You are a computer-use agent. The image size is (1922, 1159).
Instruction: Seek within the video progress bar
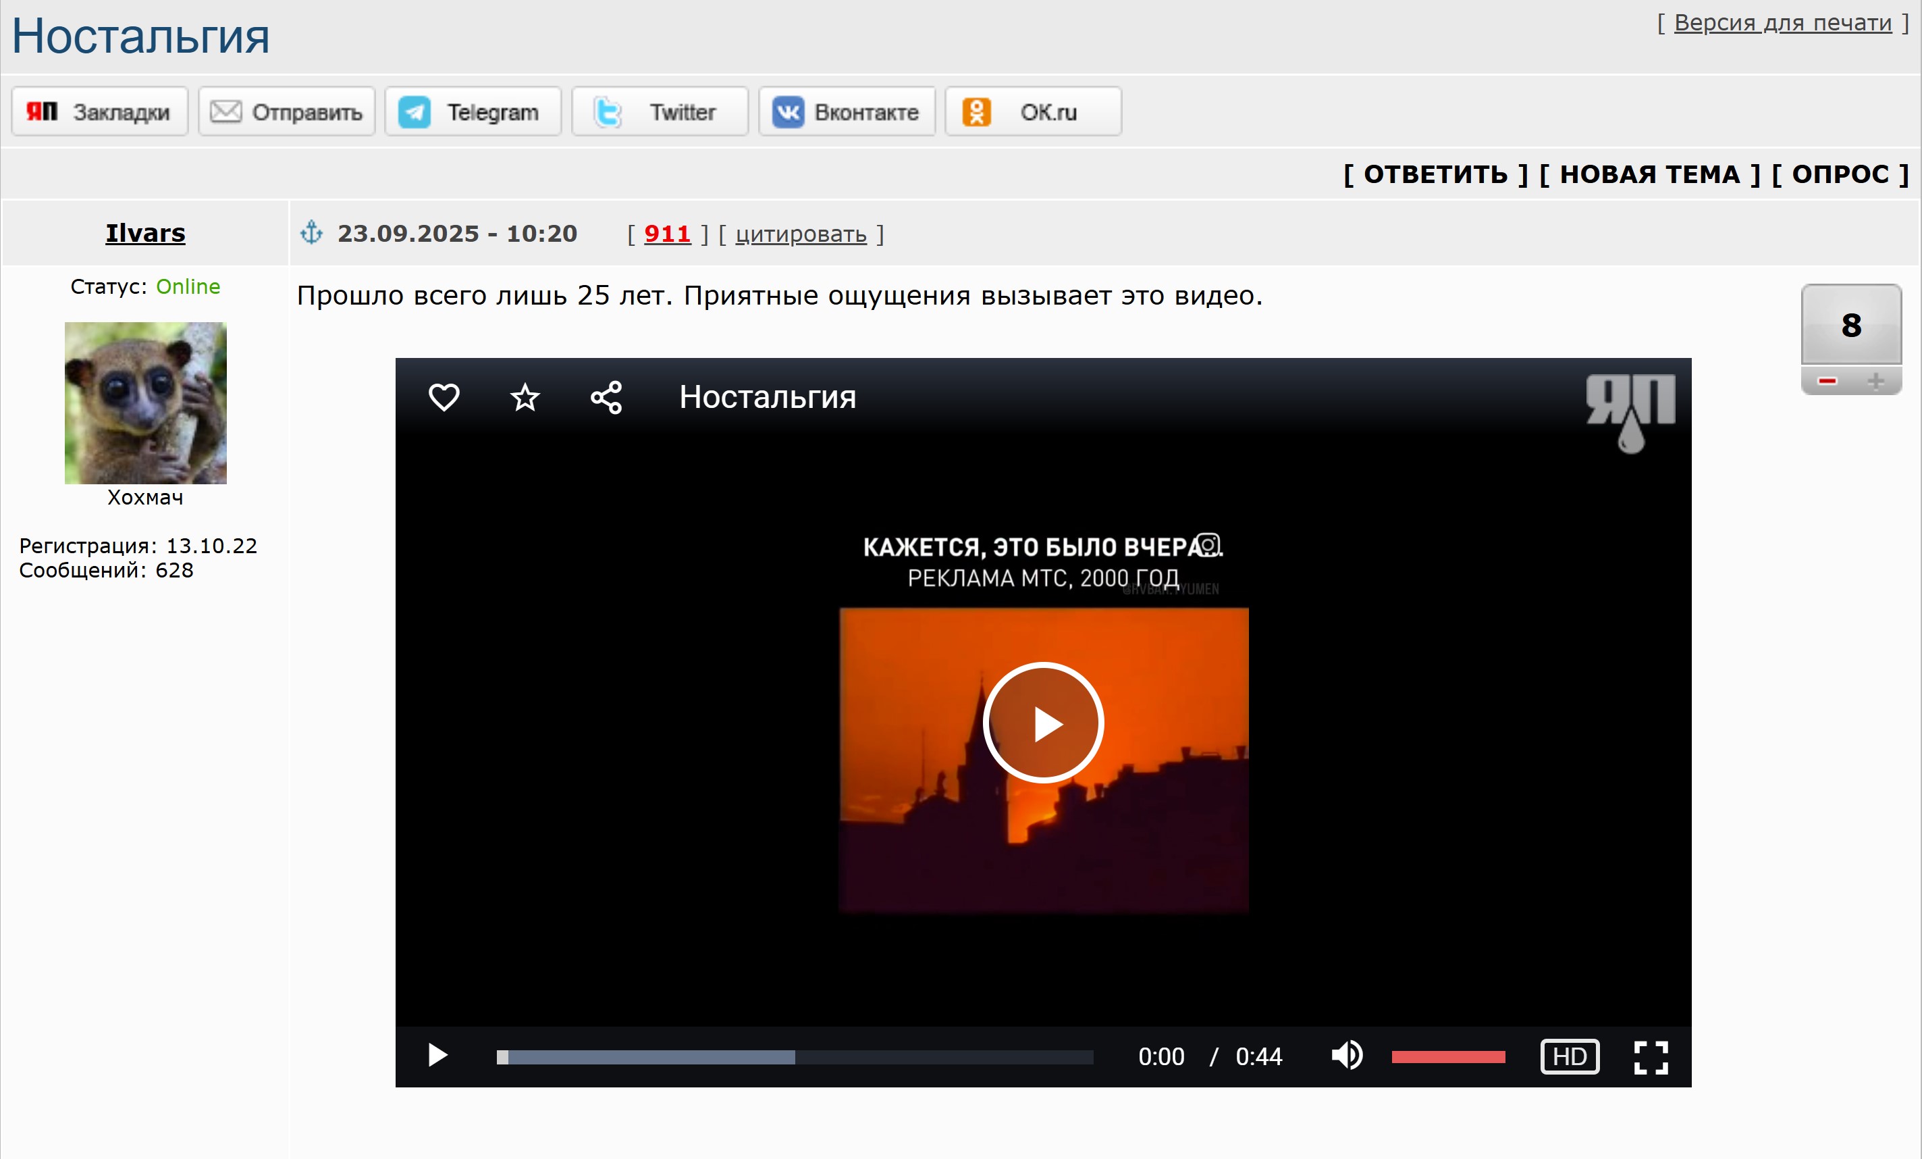tap(795, 1058)
